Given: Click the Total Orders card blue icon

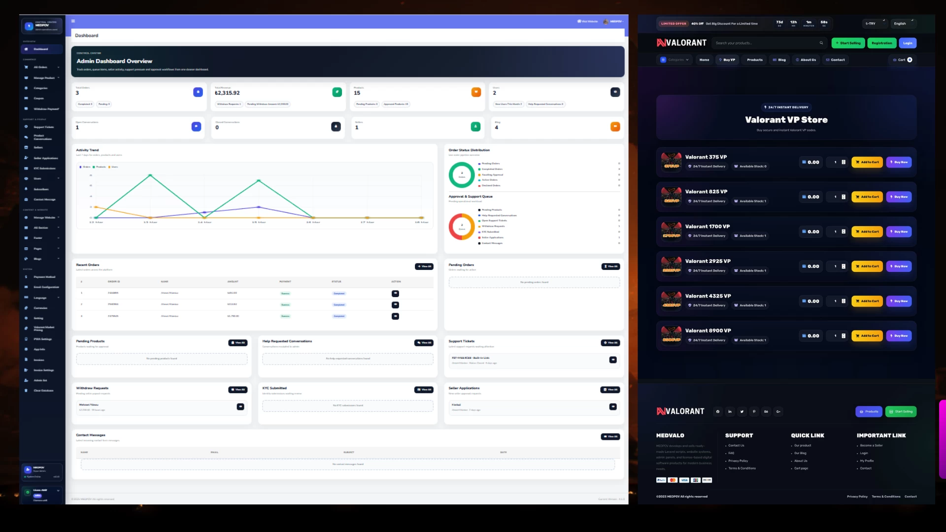Looking at the screenshot, I should (x=198, y=92).
